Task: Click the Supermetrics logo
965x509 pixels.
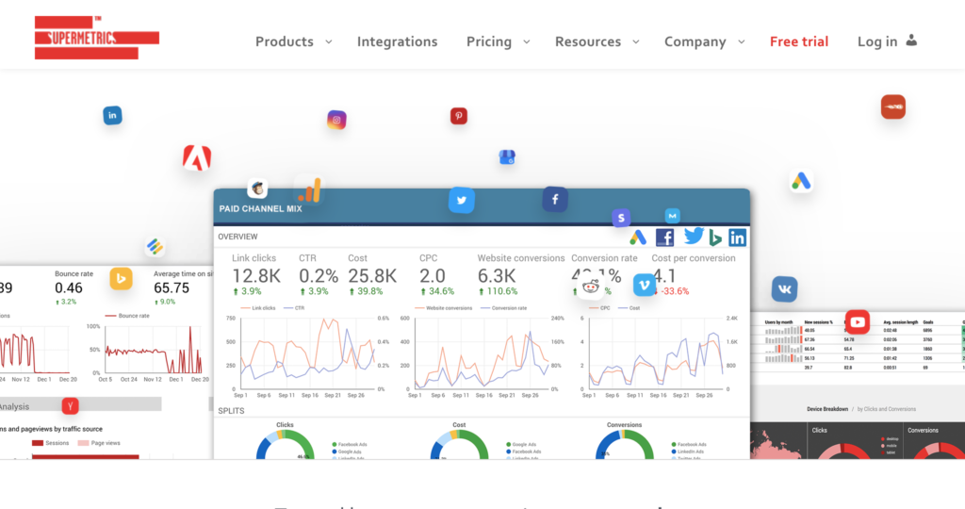Action: point(96,38)
